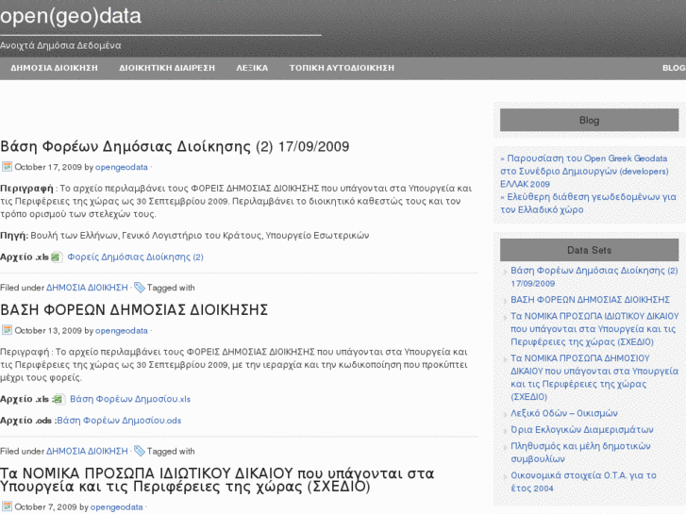Click calendar icon beside October 13, 2009

point(7,330)
